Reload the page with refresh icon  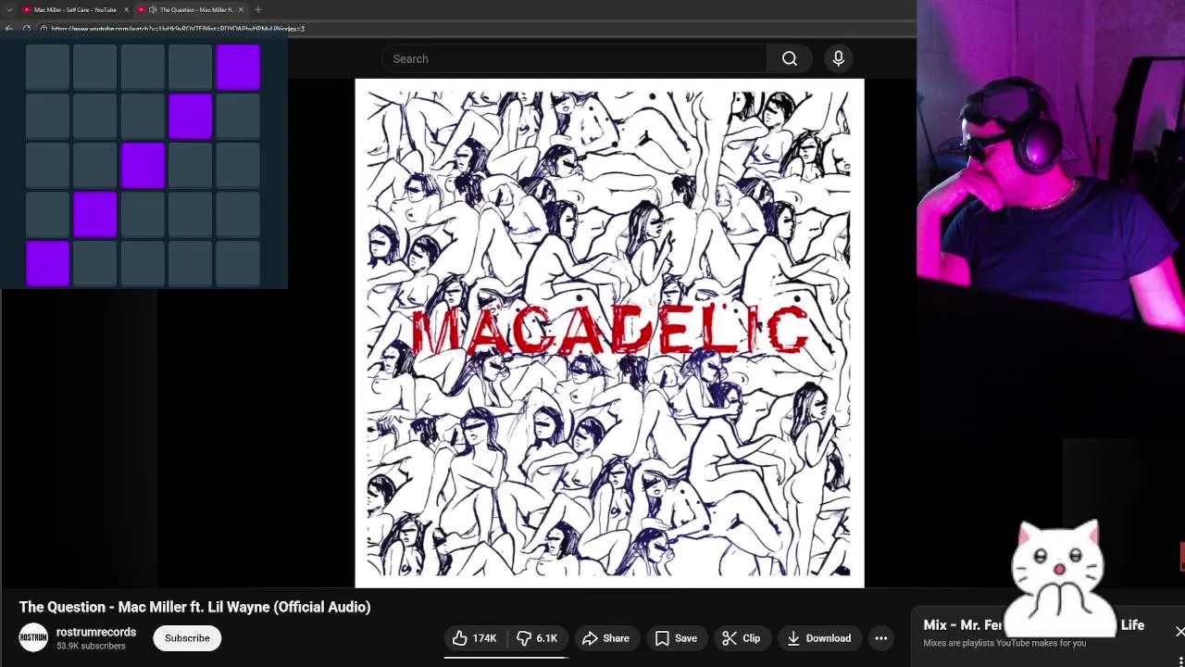click(x=27, y=29)
